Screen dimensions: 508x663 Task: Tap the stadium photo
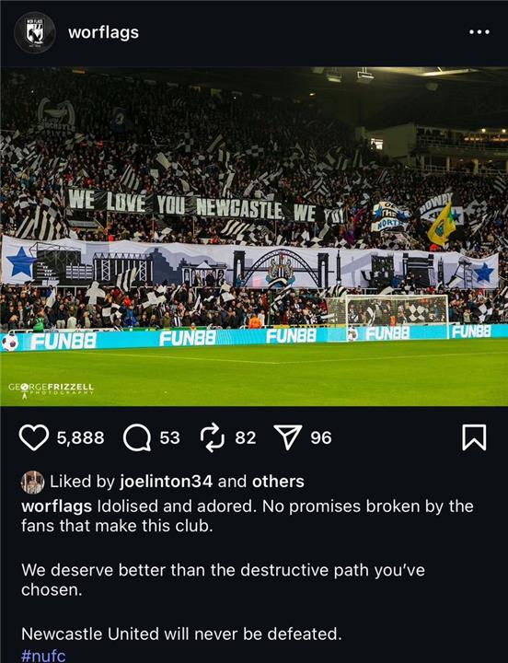[254, 237]
